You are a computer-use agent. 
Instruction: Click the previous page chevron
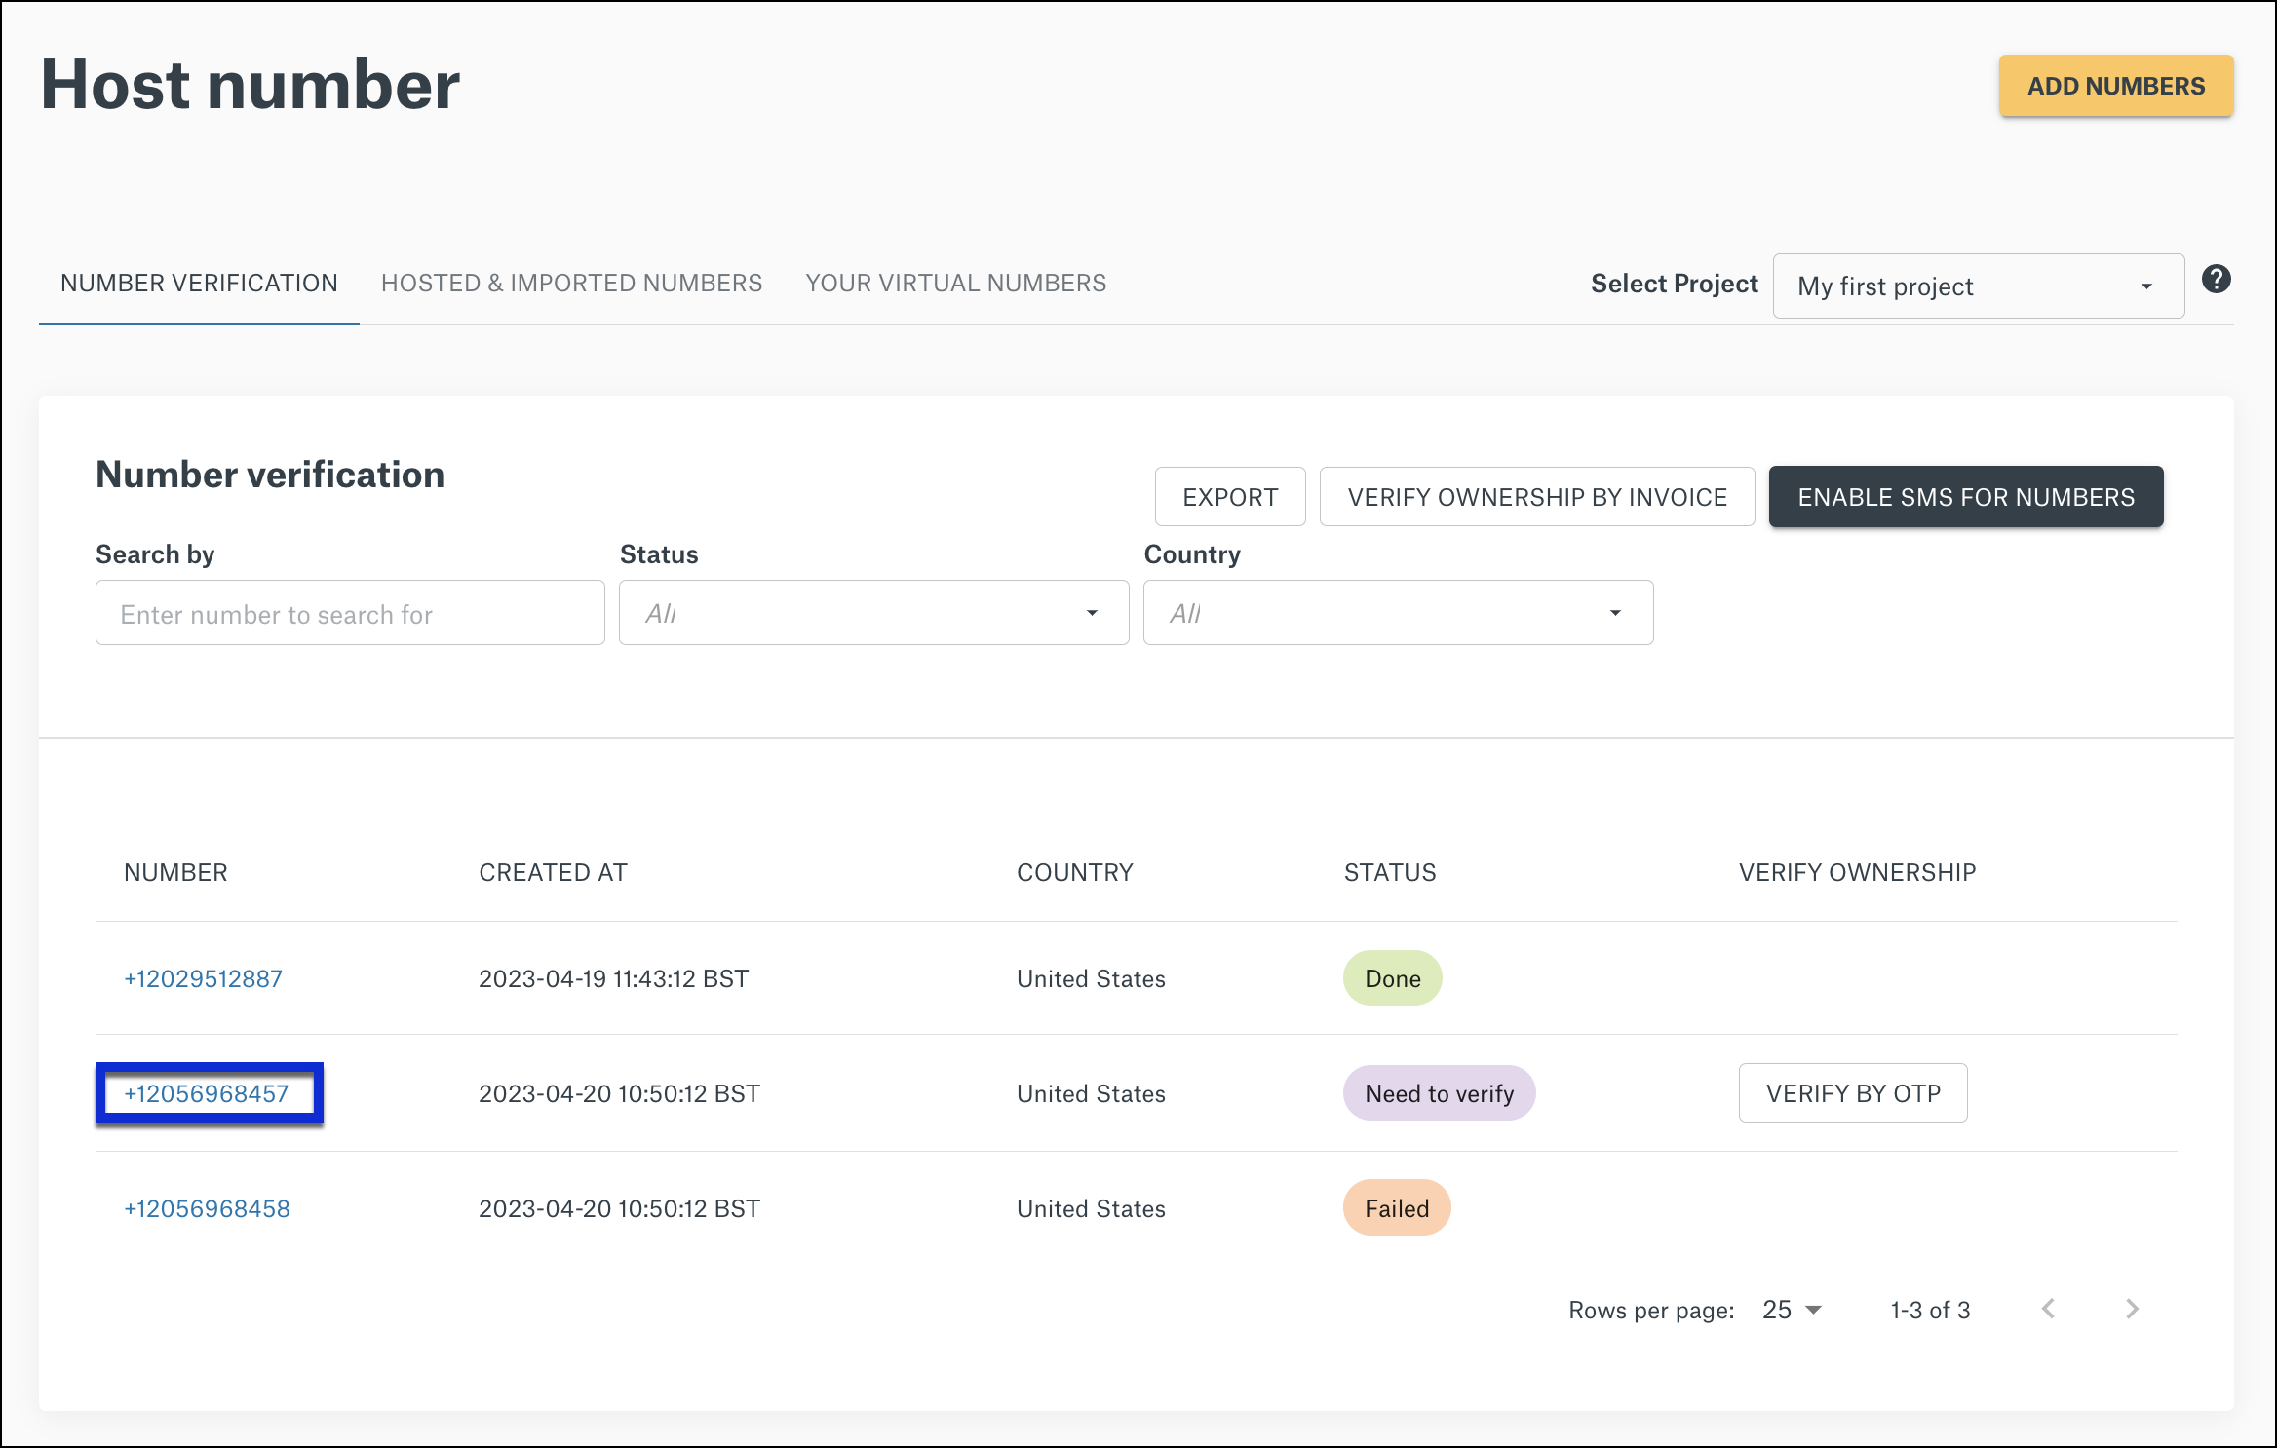2048,1309
